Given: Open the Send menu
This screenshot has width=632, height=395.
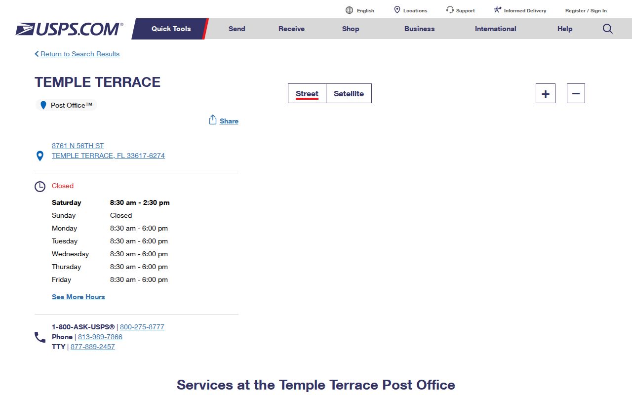Looking at the screenshot, I should coord(237,29).
